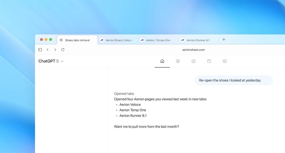285x153 pixels.
Task: Click the Aerion logo on Veloce tab
Action: point(102,40)
